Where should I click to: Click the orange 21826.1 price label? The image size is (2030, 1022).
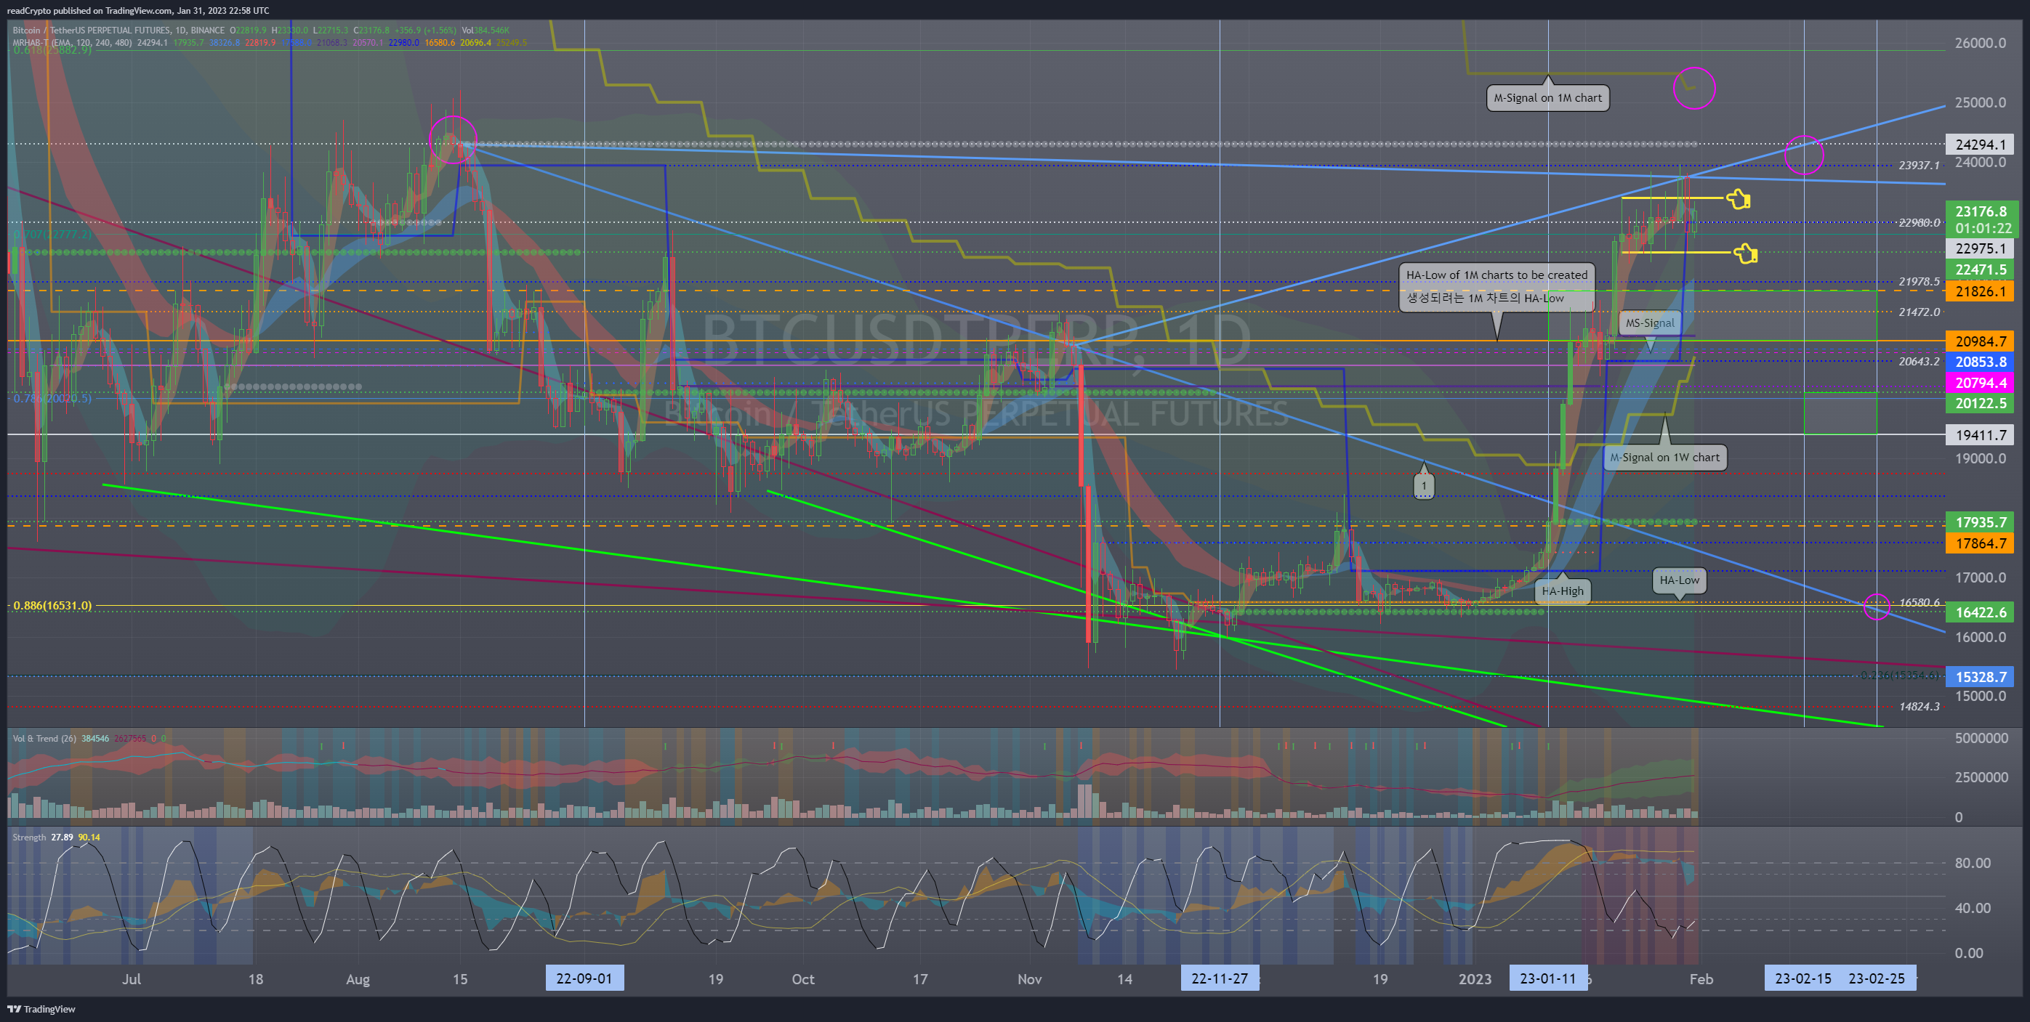(1980, 291)
